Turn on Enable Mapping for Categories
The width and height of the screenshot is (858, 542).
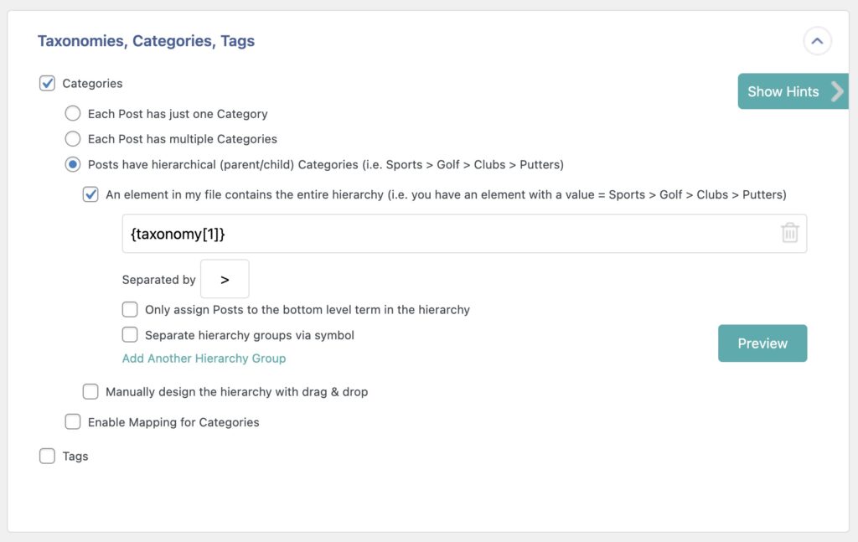coord(73,421)
